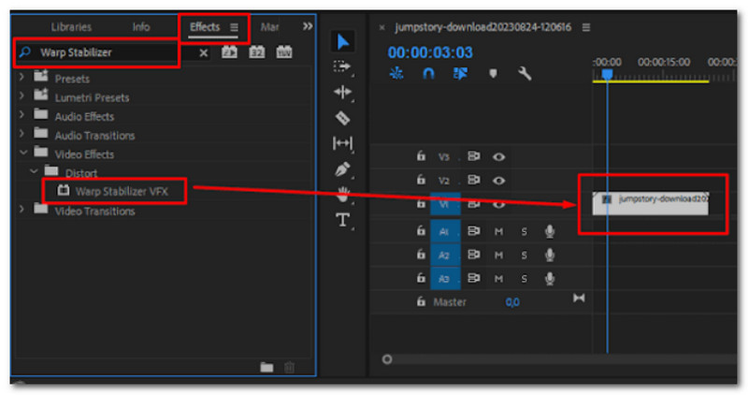Select the Type tool
Screen dimensions: 748x395
342,220
